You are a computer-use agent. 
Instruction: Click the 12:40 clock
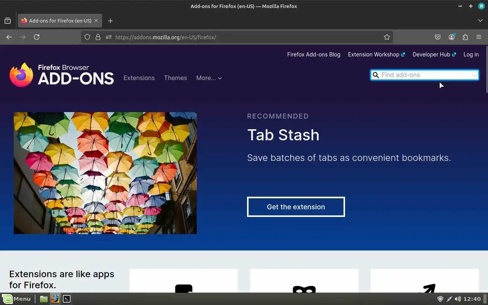coord(473,299)
